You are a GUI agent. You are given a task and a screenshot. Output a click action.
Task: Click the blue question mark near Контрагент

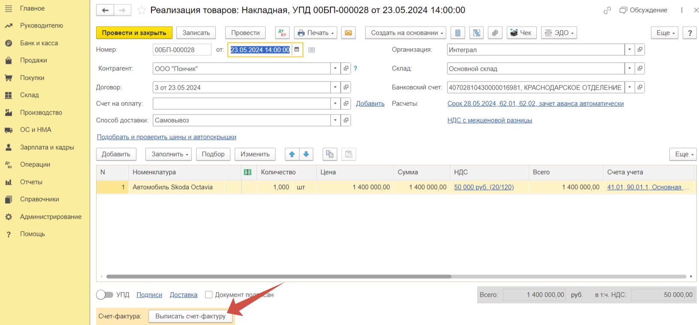click(355, 69)
